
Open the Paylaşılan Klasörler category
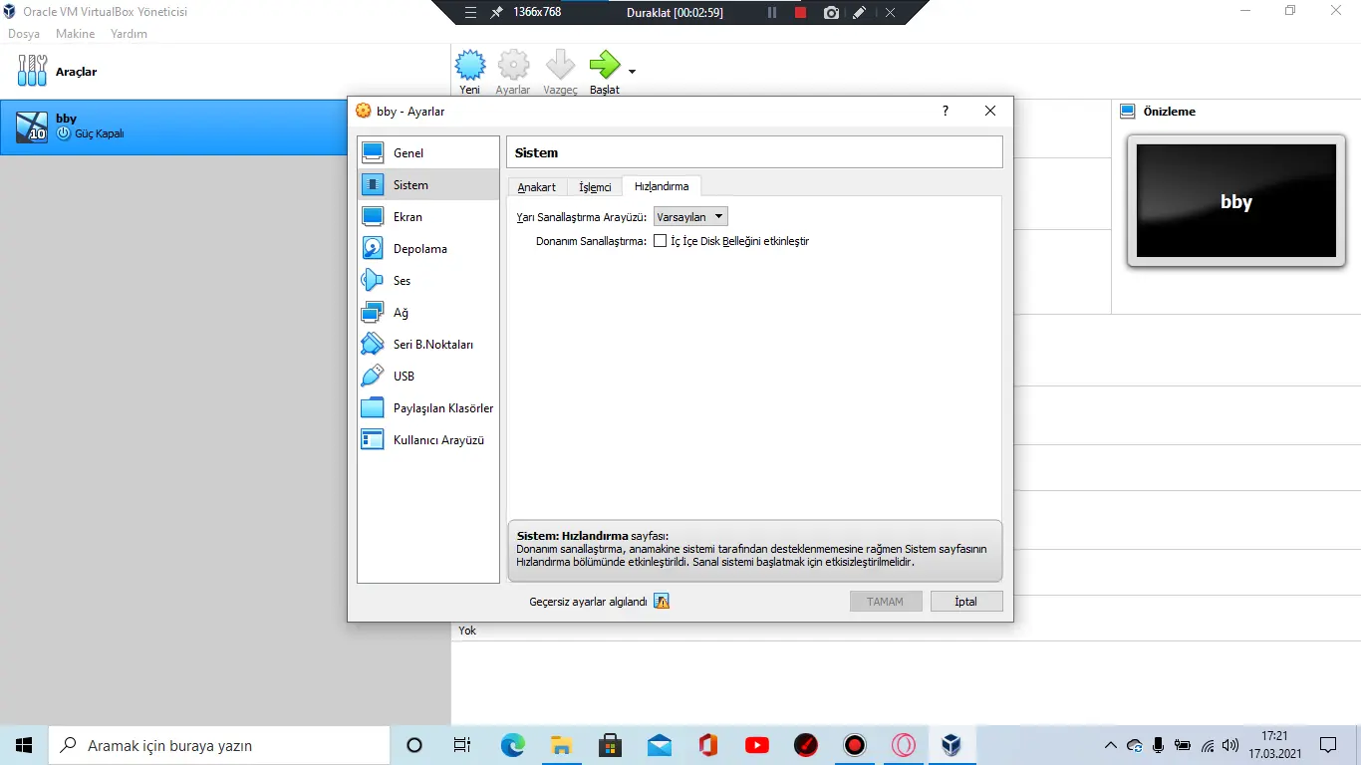(428, 408)
